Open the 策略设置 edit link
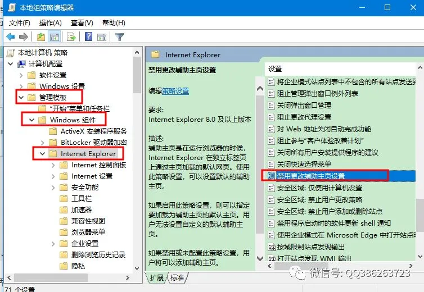 (175, 91)
